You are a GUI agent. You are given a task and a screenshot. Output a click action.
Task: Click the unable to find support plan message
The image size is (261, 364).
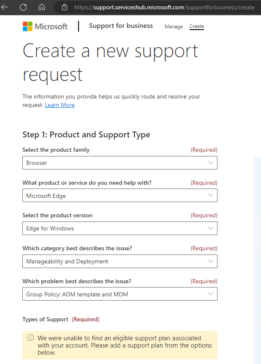point(125,345)
